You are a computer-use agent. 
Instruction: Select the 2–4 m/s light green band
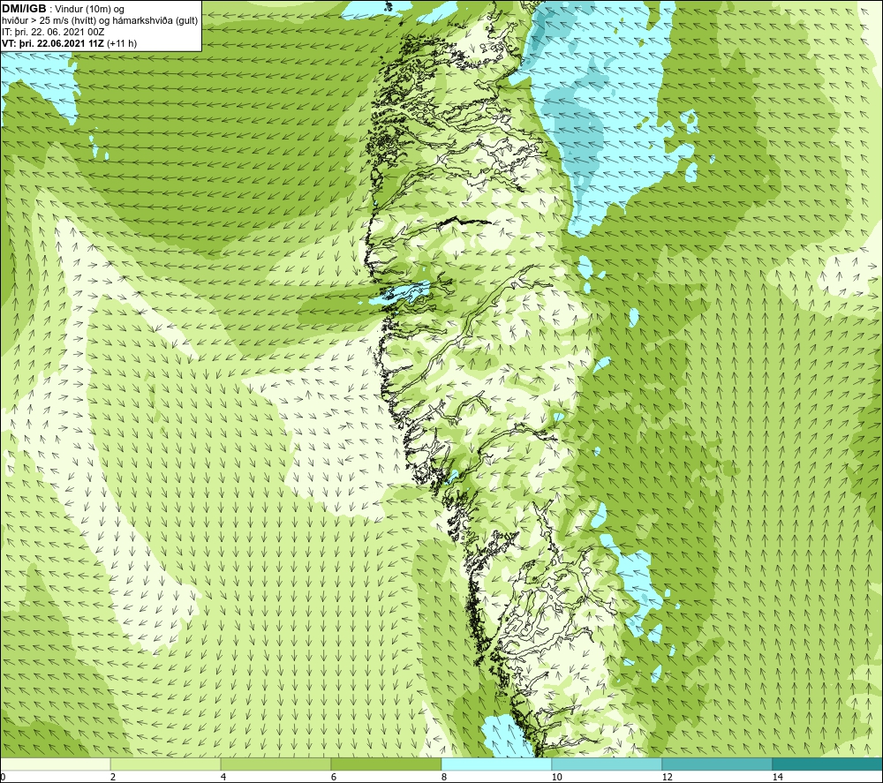(166, 764)
